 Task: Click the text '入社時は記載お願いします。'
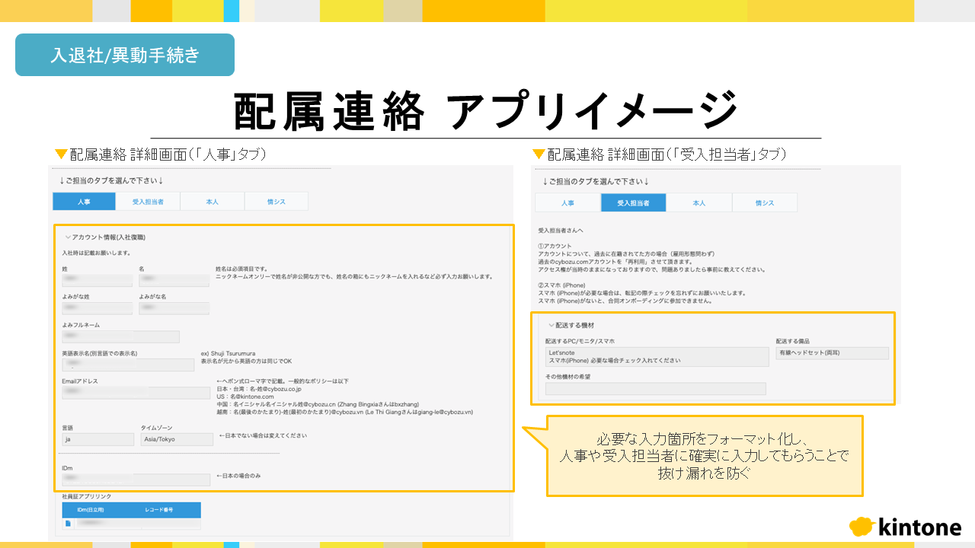click(96, 253)
